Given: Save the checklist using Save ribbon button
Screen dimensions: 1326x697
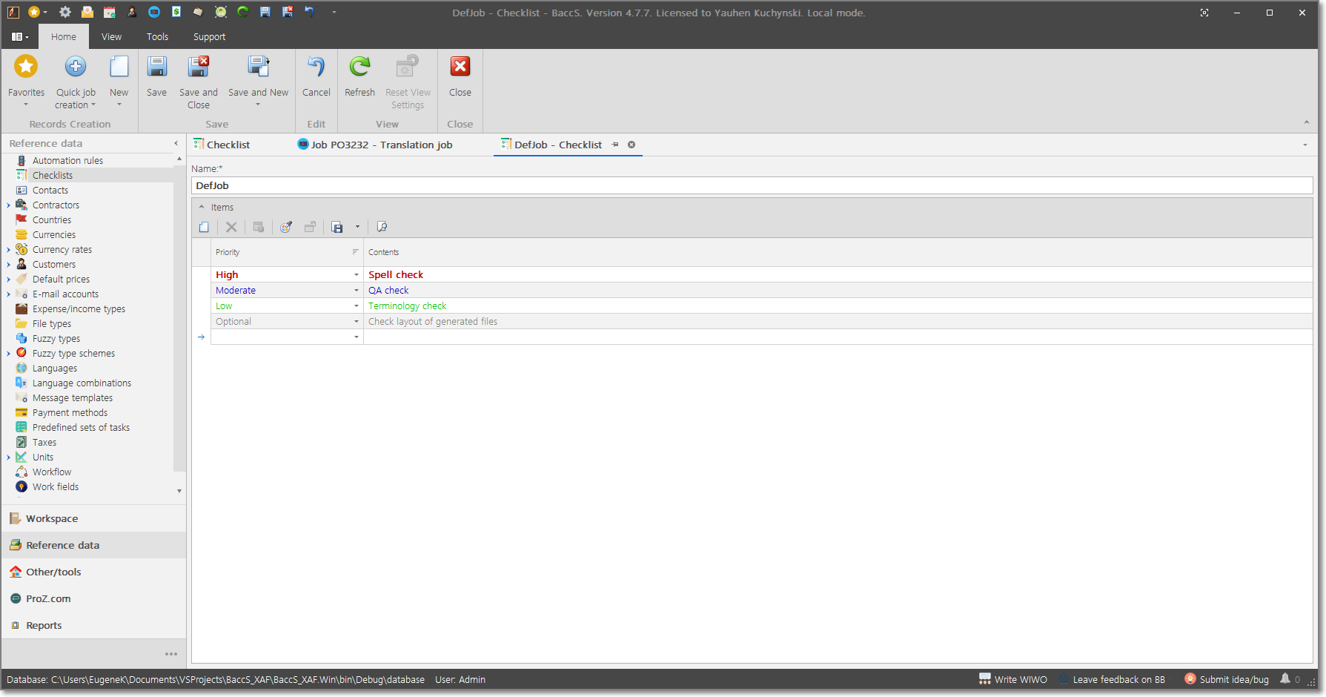Looking at the screenshot, I should pyautogui.click(x=156, y=76).
